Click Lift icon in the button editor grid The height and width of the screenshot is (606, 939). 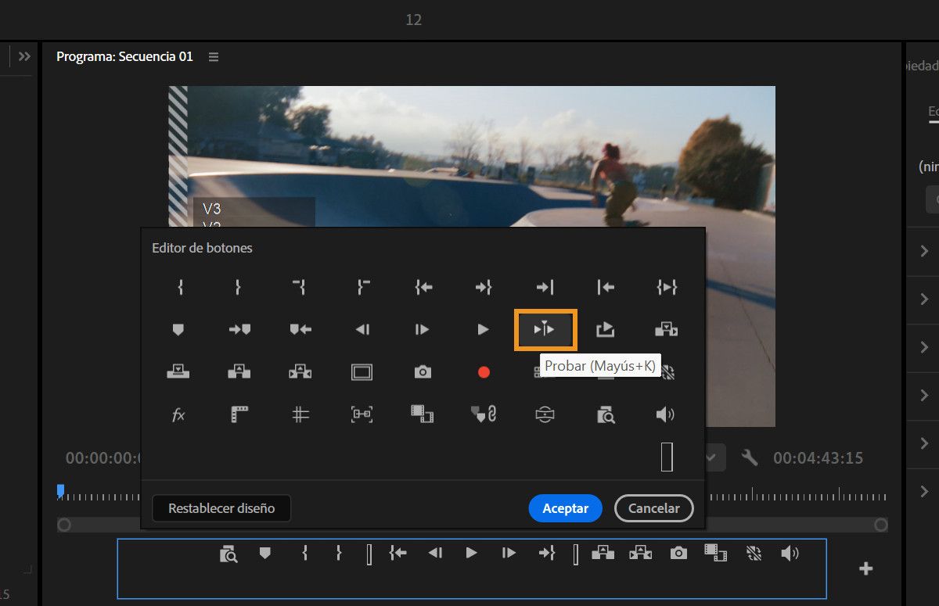(239, 372)
